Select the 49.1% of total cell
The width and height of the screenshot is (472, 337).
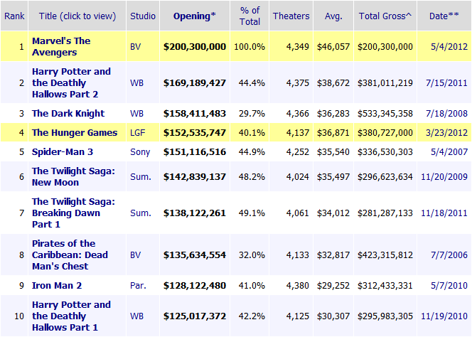[x=252, y=213]
